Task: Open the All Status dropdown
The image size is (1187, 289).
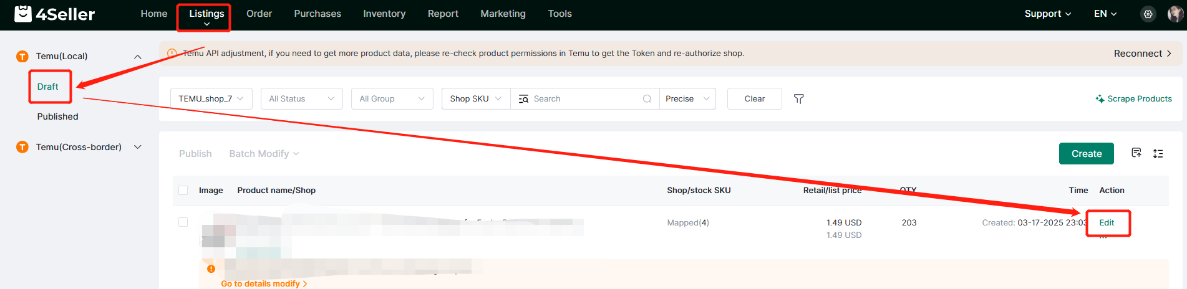Action: [x=301, y=98]
